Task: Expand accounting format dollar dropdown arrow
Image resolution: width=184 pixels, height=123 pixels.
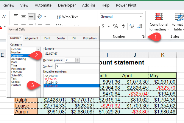Action: [109, 26]
